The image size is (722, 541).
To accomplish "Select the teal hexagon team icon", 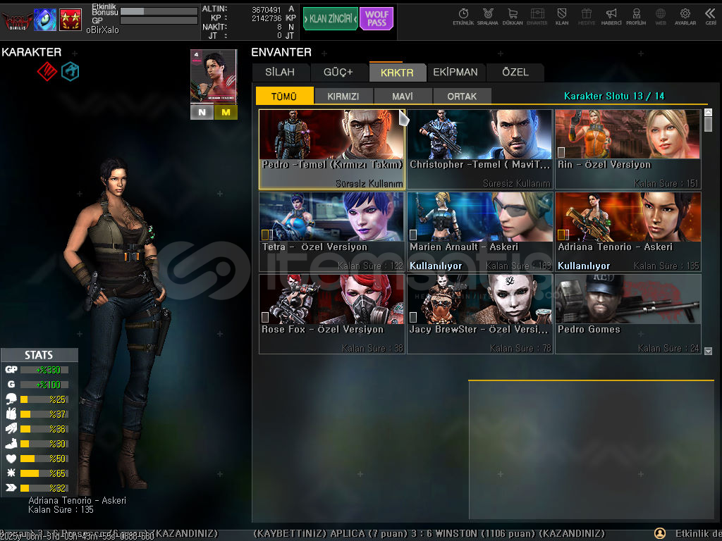I will (71, 71).
